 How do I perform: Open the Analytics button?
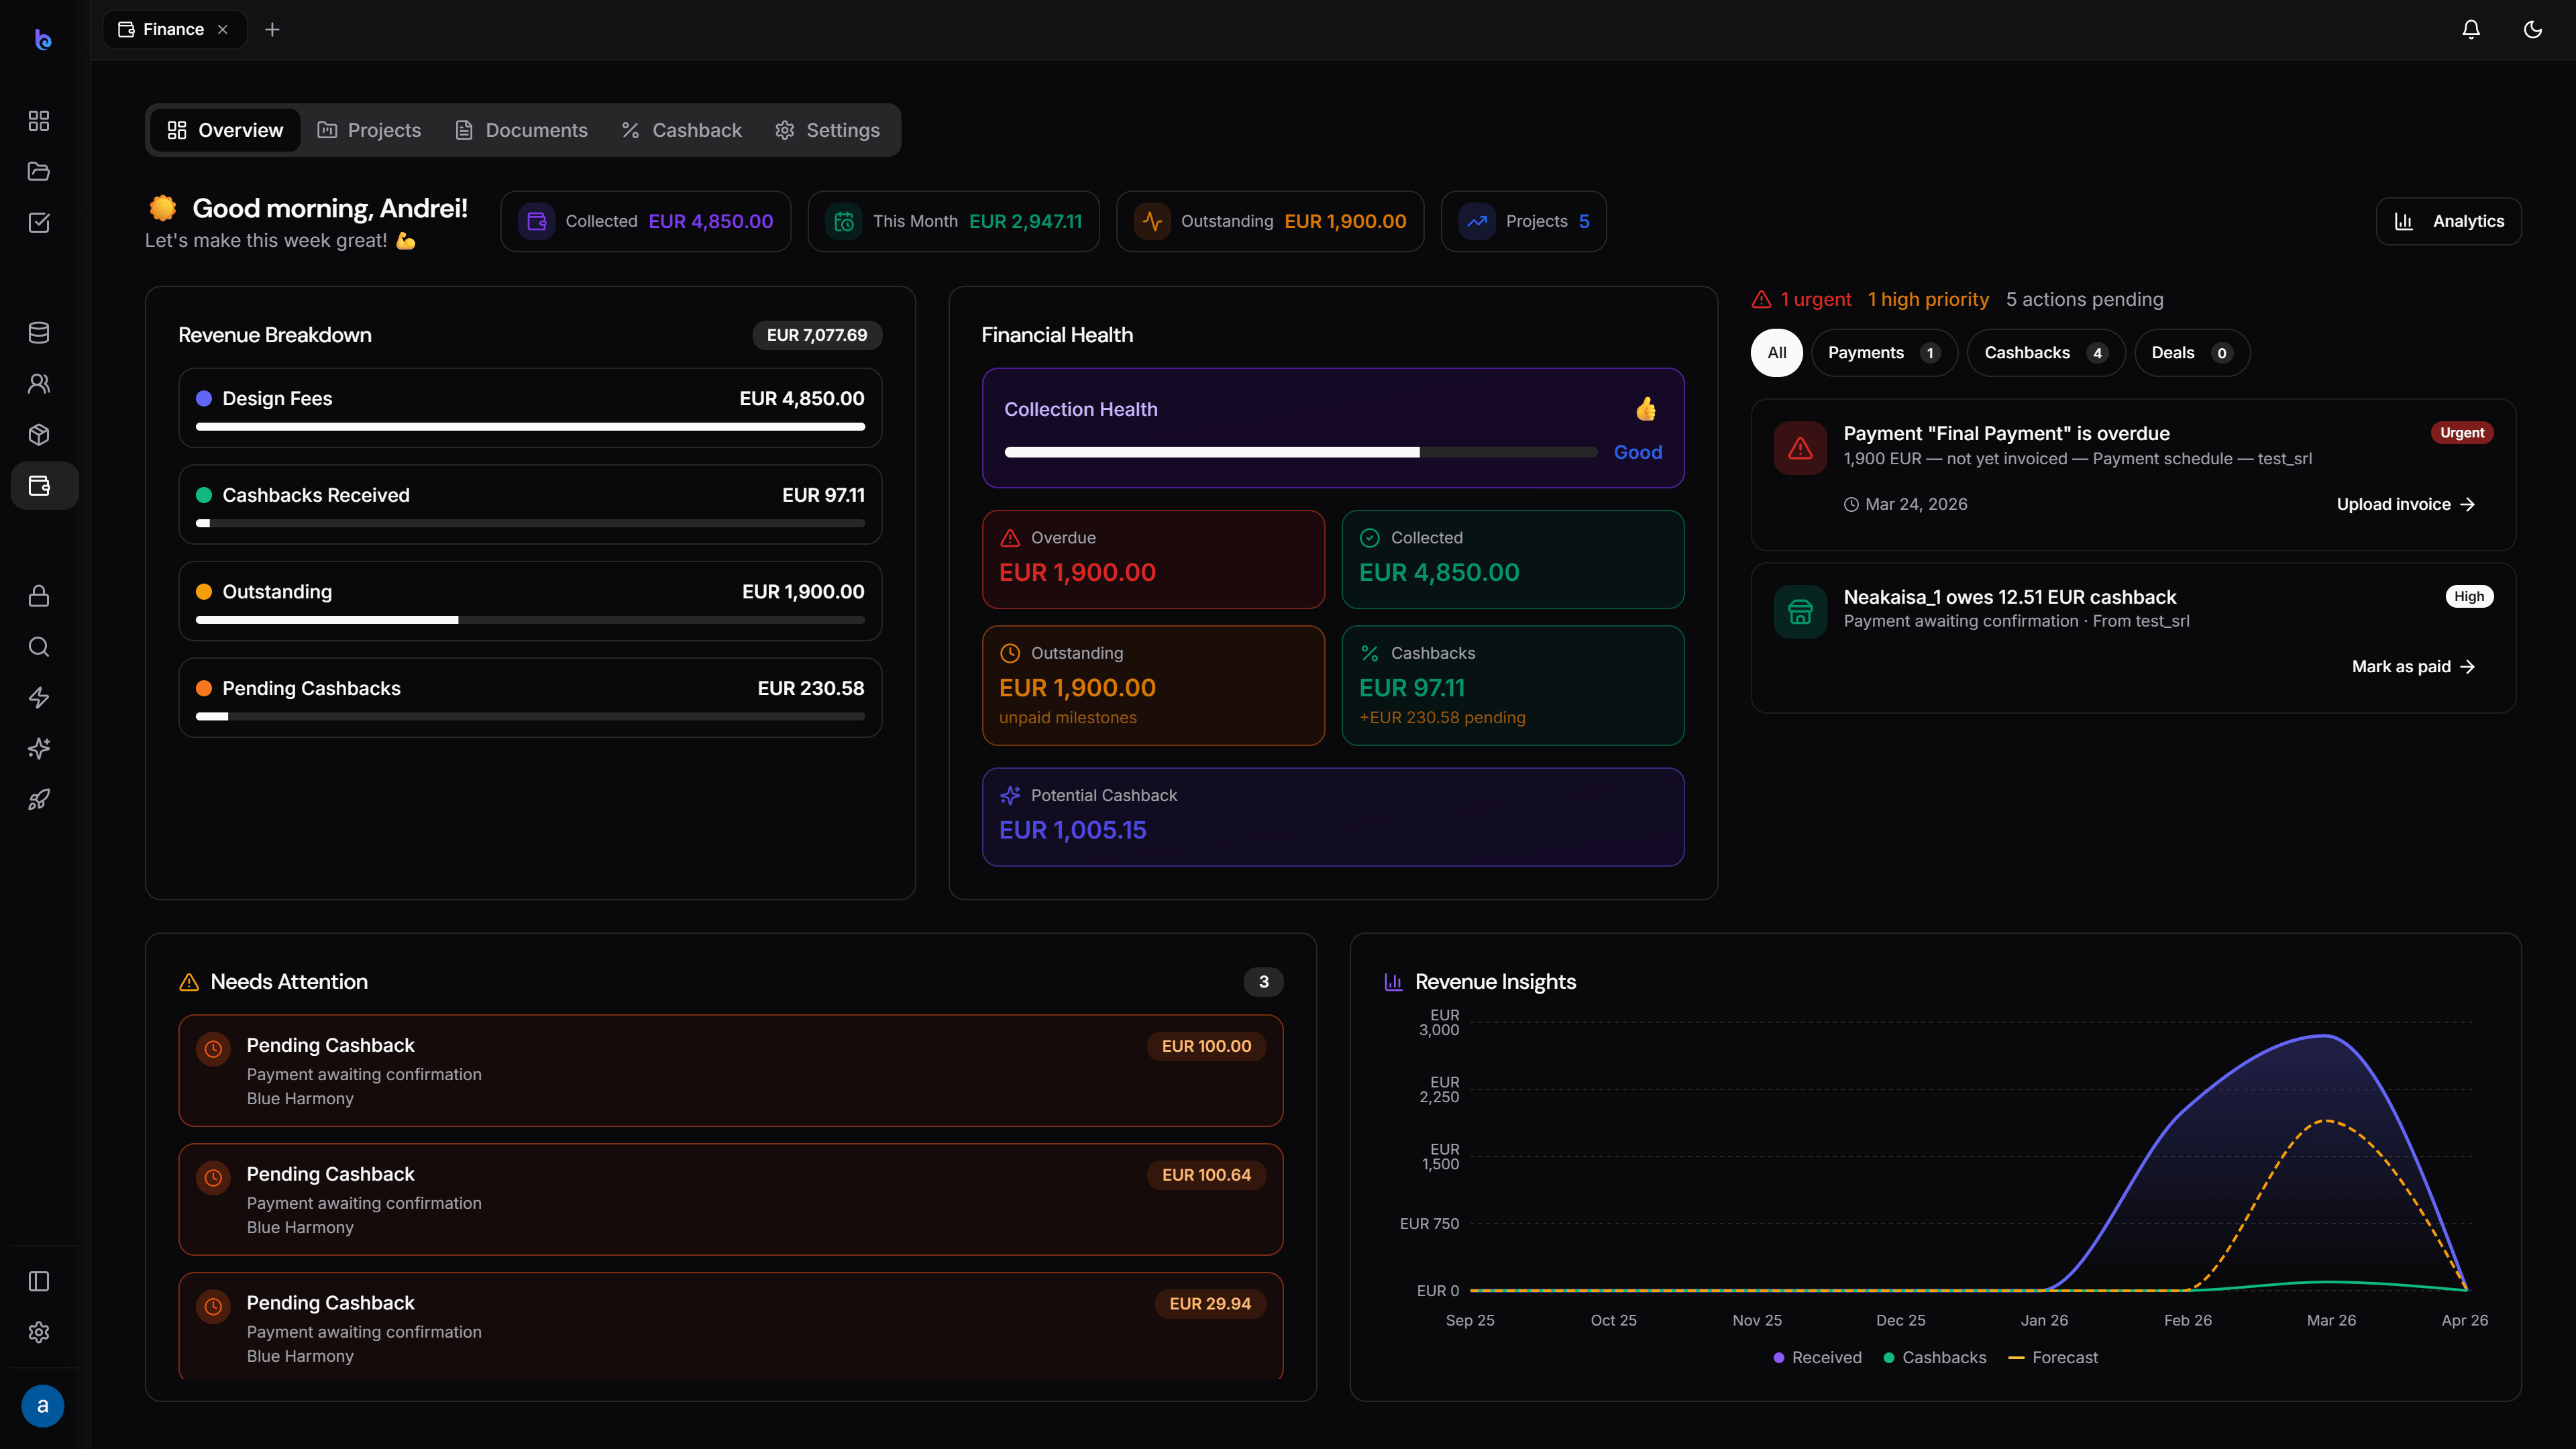click(x=2448, y=221)
